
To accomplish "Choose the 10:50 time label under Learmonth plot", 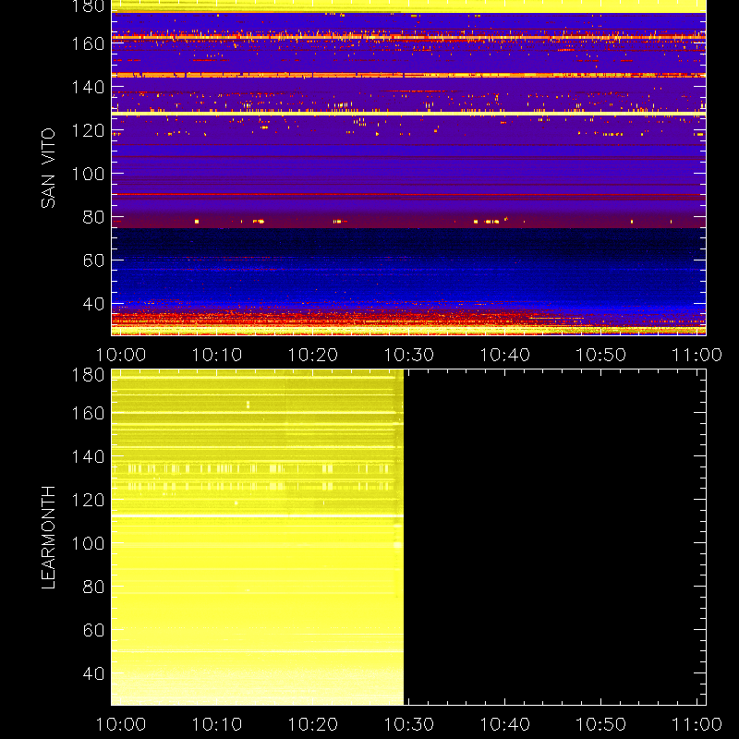I will [x=601, y=724].
